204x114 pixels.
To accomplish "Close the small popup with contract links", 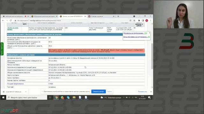I will click(x=149, y=33).
